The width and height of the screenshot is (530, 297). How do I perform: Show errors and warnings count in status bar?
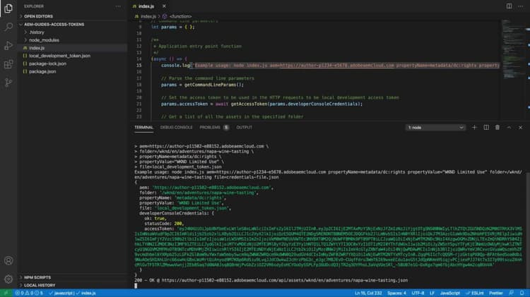pyautogui.click(x=29, y=293)
